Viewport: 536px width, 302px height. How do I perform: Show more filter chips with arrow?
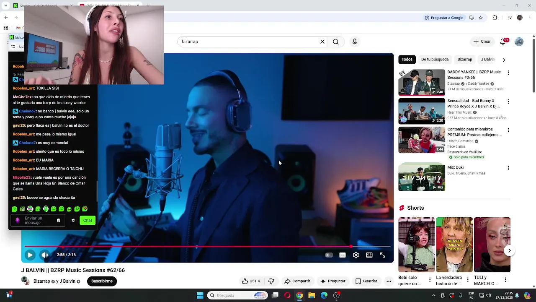(x=504, y=60)
